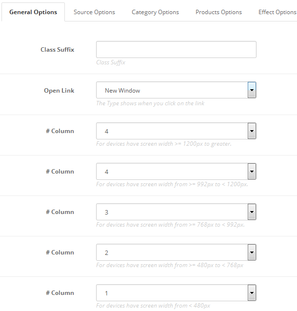Click the Open Link field label
The width and height of the screenshot is (297, 311).
point(59,91)
